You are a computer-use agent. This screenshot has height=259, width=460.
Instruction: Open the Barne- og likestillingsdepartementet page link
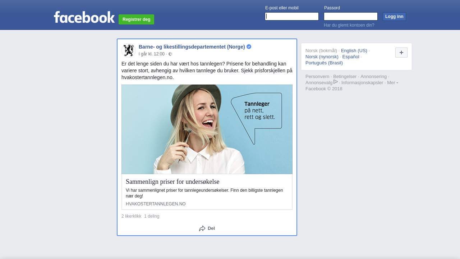(x=192, y=47)
